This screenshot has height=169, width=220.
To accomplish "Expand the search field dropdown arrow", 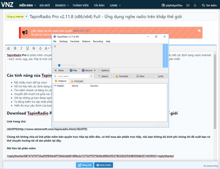I will pos(92,76).
